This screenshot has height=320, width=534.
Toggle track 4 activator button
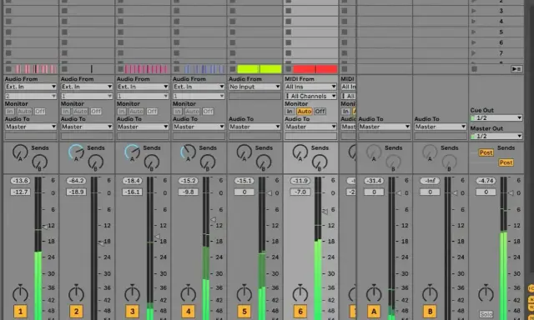pos(188,311)
